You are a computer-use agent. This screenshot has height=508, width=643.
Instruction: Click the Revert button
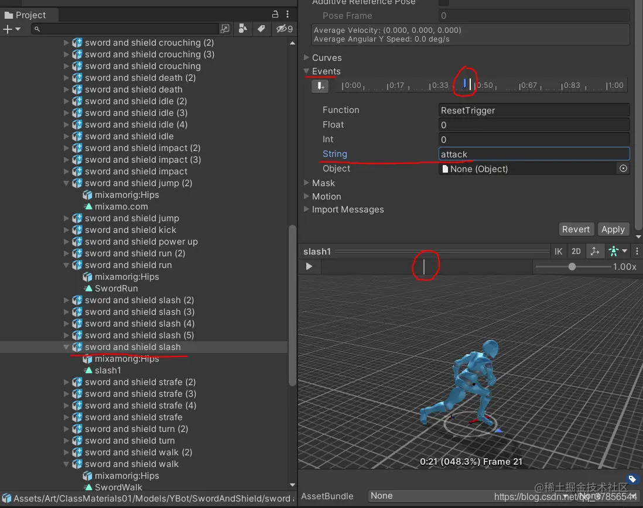[576, 229]
